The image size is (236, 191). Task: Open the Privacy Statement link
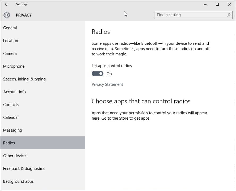coord(107,84)
